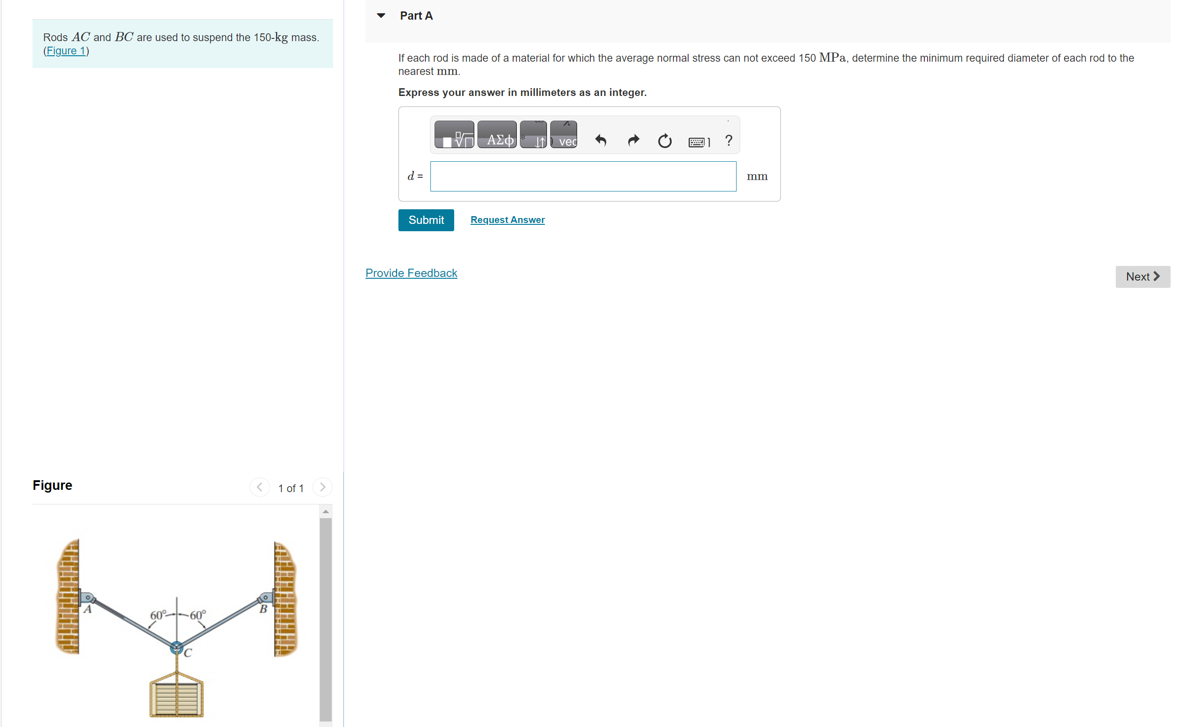Open the help question mark
Viewport: 1193px width, 727px height.
[728, 140]
